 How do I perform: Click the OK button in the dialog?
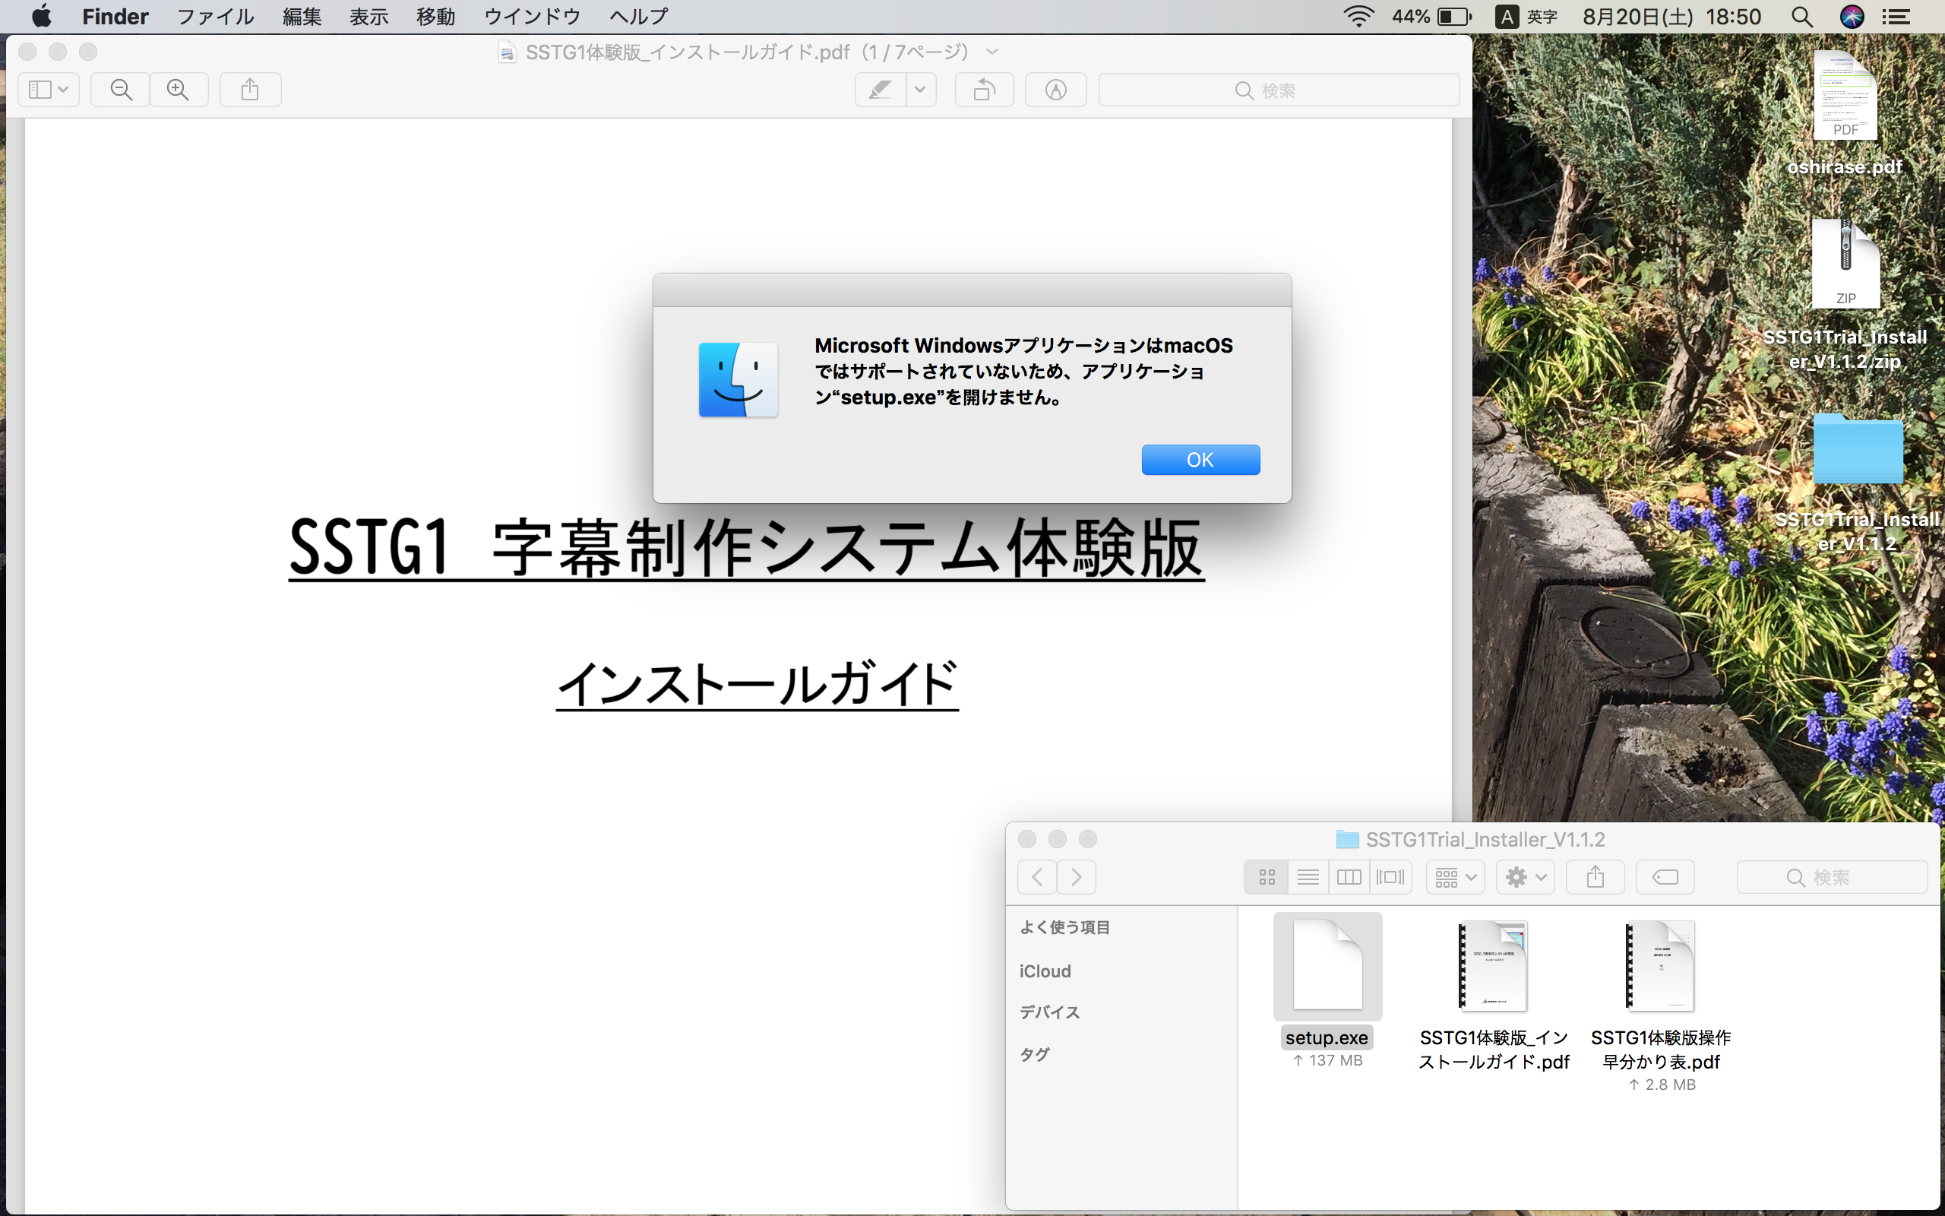(x=1200, y=459)
